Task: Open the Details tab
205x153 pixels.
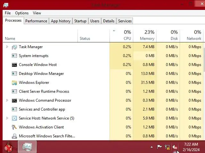Action: click(109, 21)
